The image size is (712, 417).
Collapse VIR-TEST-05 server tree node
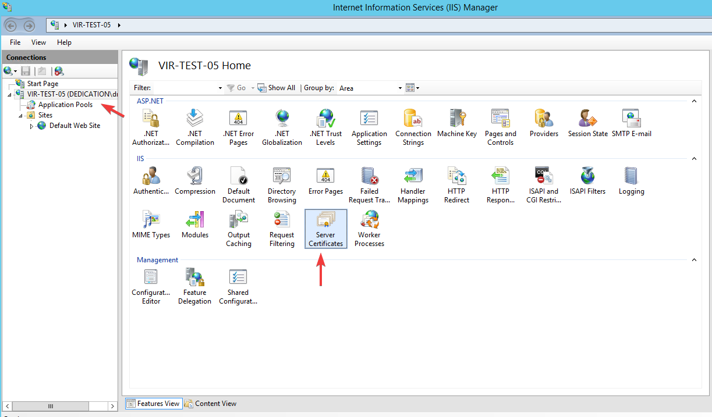point(9,94)
